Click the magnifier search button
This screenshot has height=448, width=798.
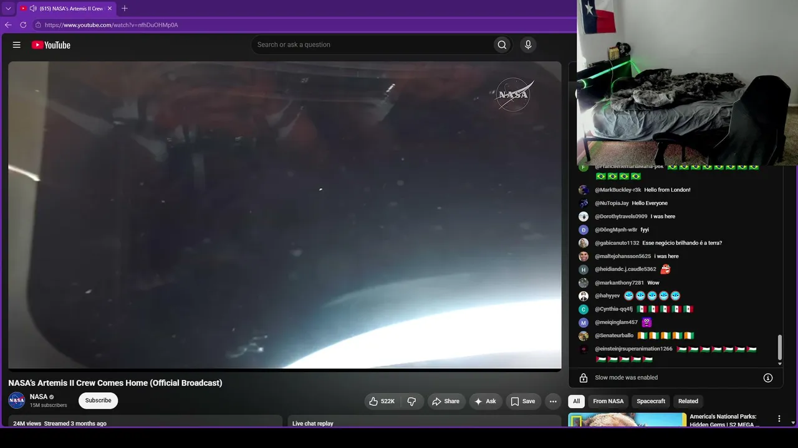(502, 45)
